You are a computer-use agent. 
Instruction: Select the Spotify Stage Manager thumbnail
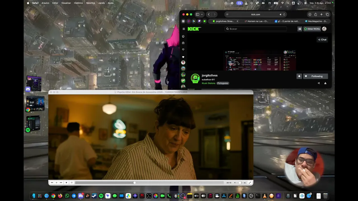[33, 124]
